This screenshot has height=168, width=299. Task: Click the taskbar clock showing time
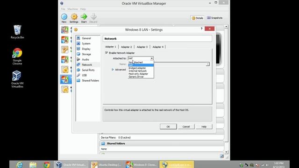[278, 165]
